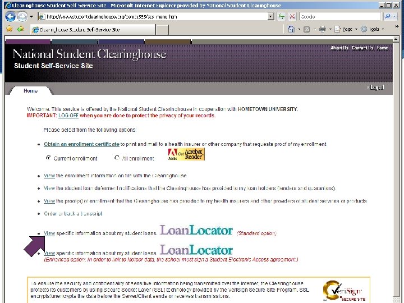
Task: Click the About Us link
Action: pos(339,48)
